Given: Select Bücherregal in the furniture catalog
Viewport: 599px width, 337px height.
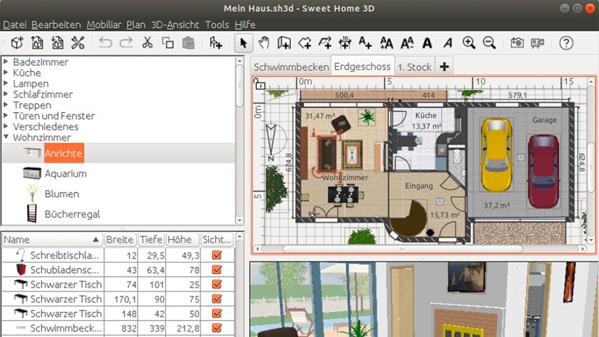Looking at the screenshot, I should pos(72,214).
